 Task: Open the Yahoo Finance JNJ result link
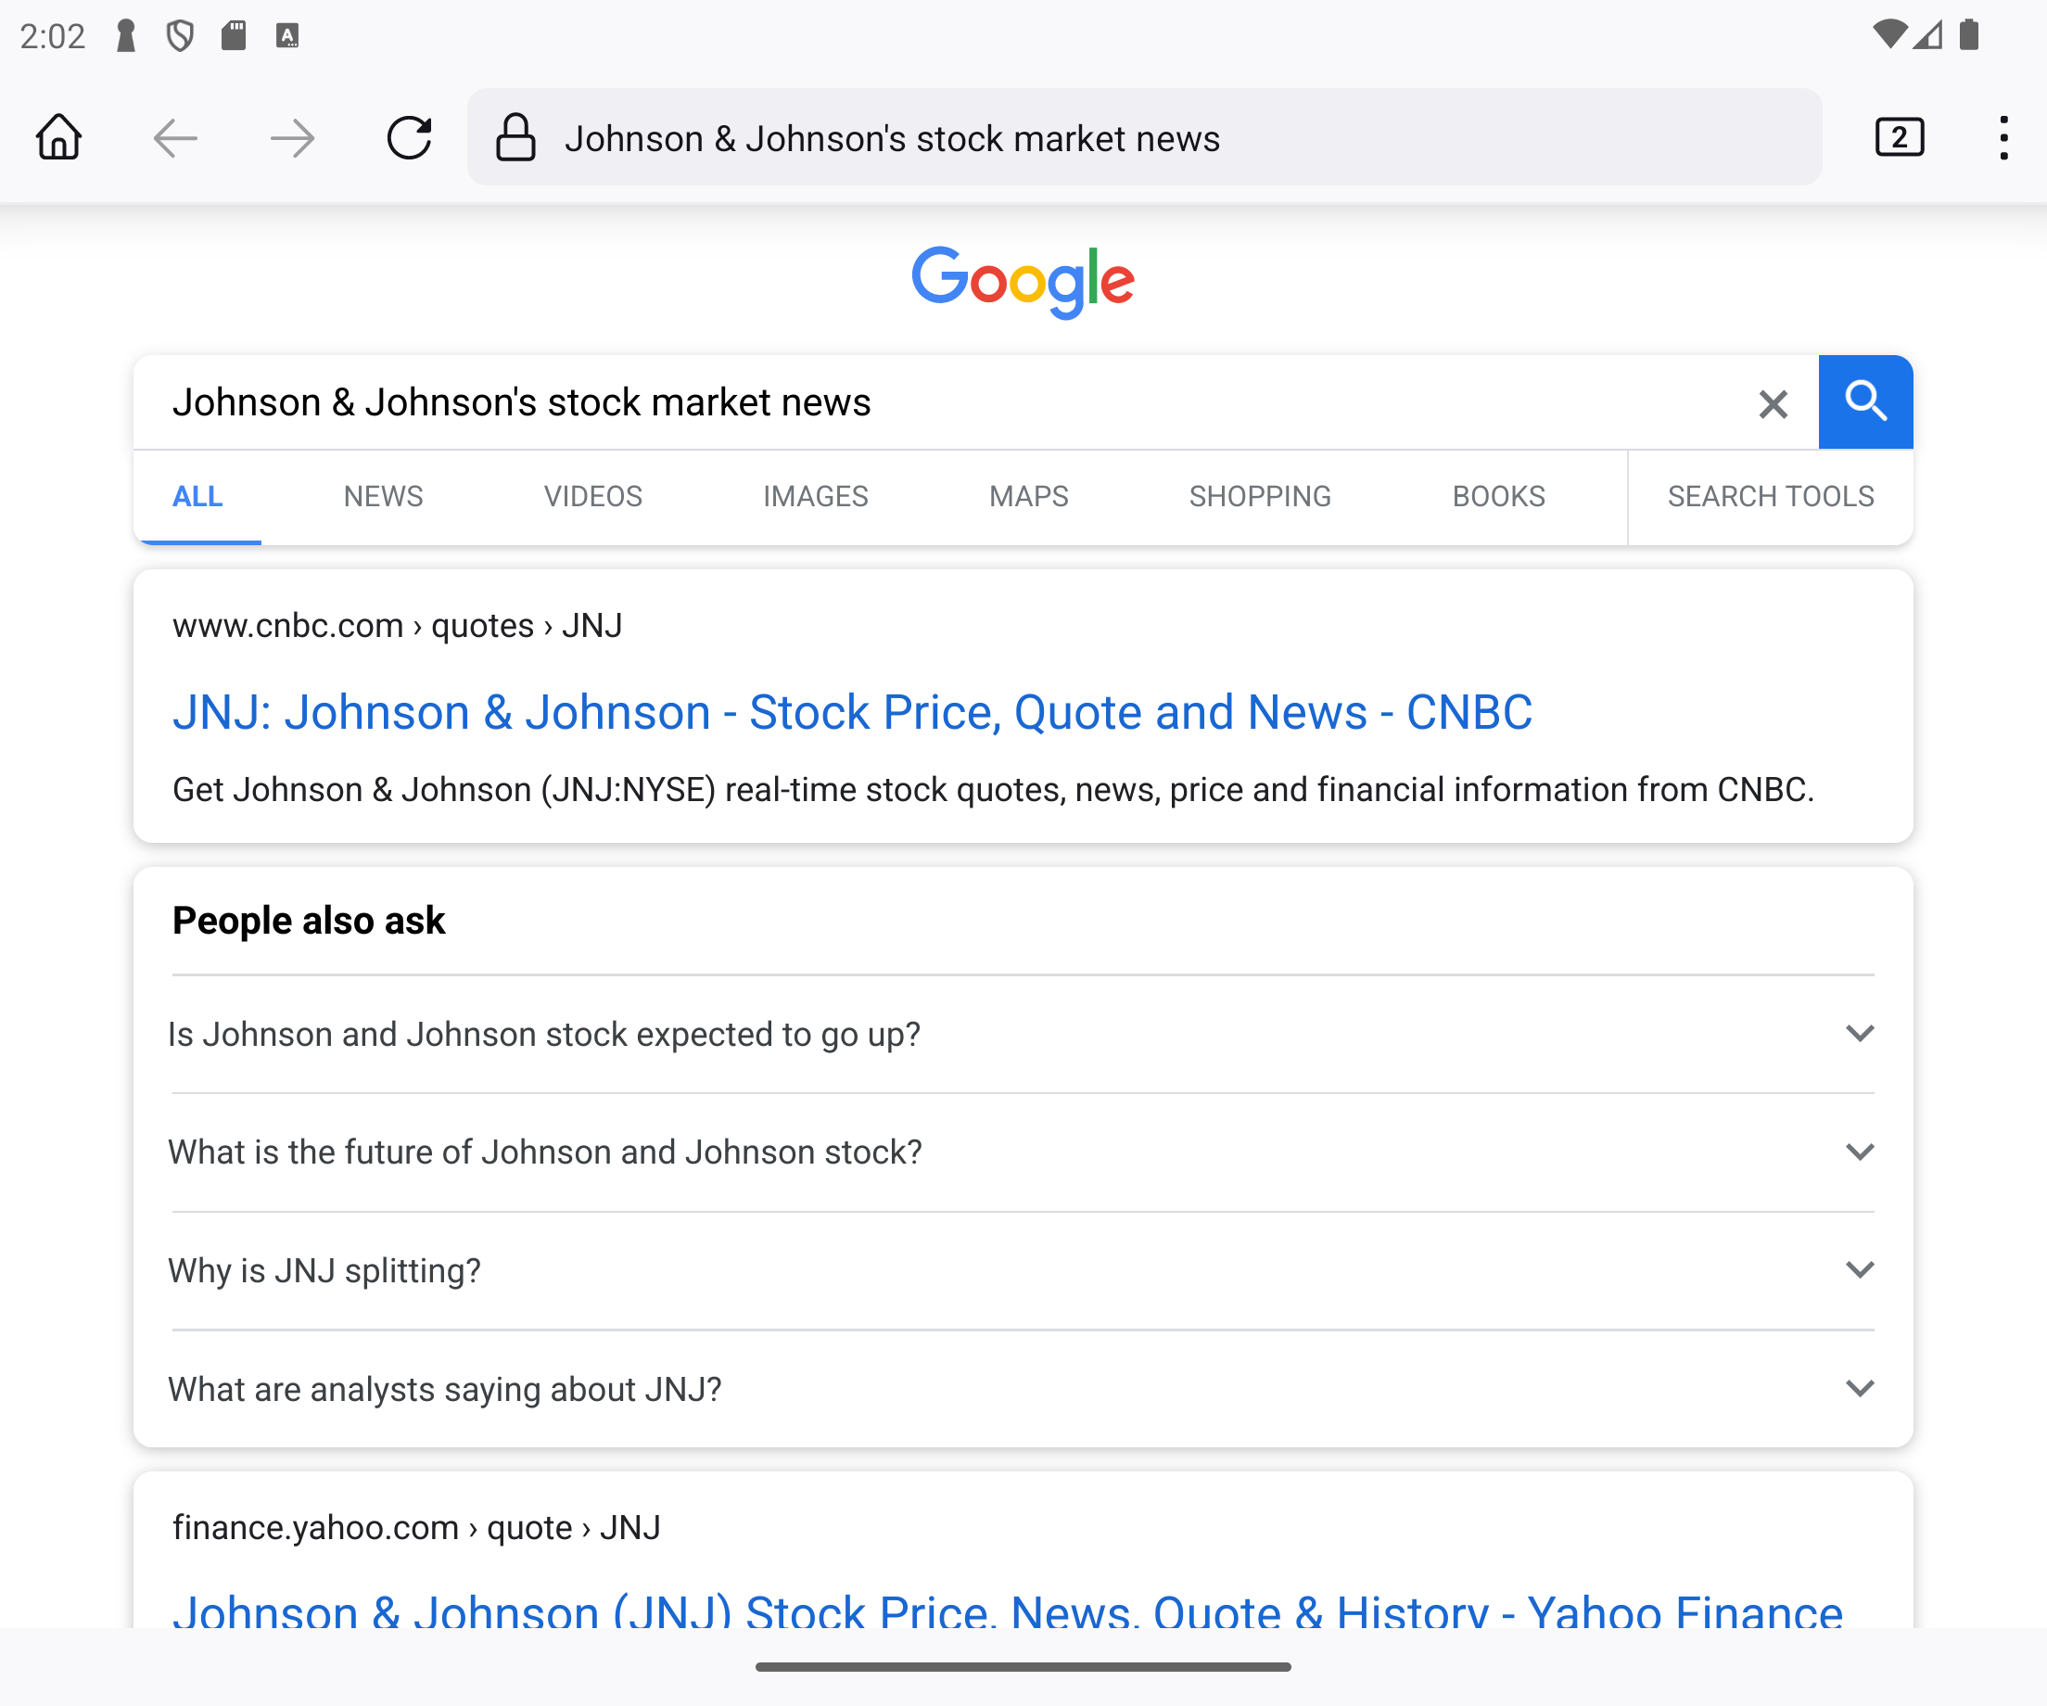coord(1007,1611)
